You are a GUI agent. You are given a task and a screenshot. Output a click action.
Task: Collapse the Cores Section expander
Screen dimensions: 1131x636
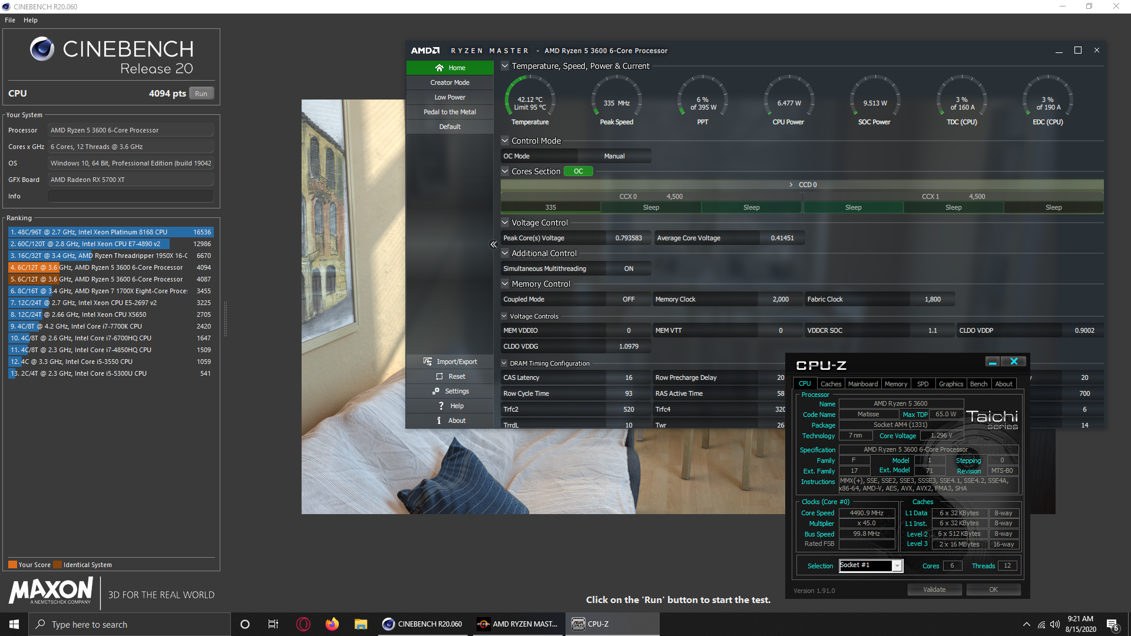[505, 171]
